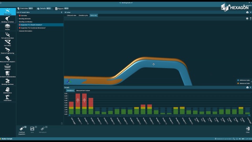The height and width of the screenshot is (142, 252).
Task: Click the small icon at the result list's bottom corner
Action: pos(62,123)
